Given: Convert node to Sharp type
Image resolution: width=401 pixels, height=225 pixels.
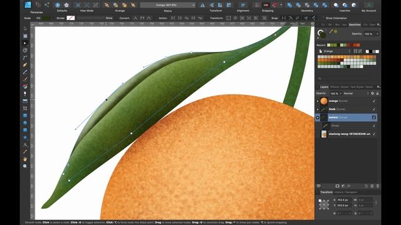Looking at the screenshot, I should [135, 18].
